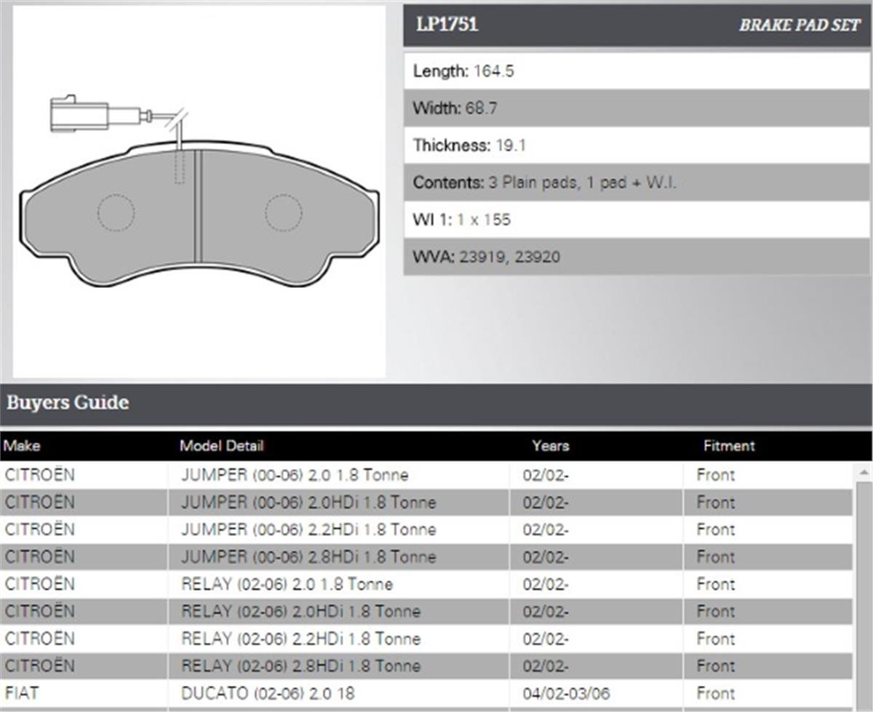Select RELAY (02-06) 2.8HDi 1.8 Tonne cell

coord(338,666)
